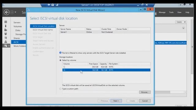Click the pin icon on the connection bar

[49, 5]
